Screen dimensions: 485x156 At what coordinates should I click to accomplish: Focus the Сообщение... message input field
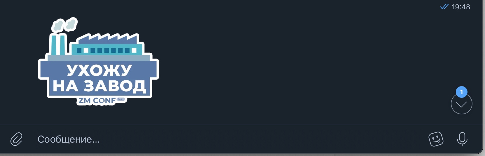tap(228, 139)
